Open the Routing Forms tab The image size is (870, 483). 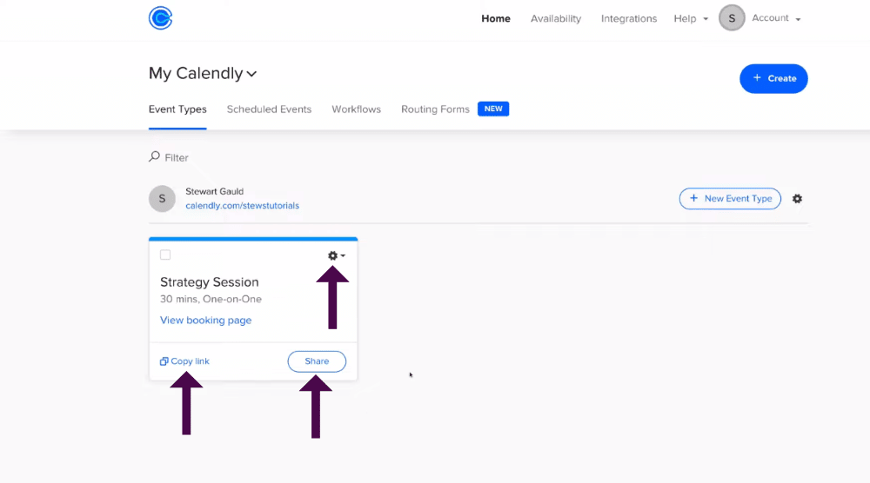[x=435, y=109]
